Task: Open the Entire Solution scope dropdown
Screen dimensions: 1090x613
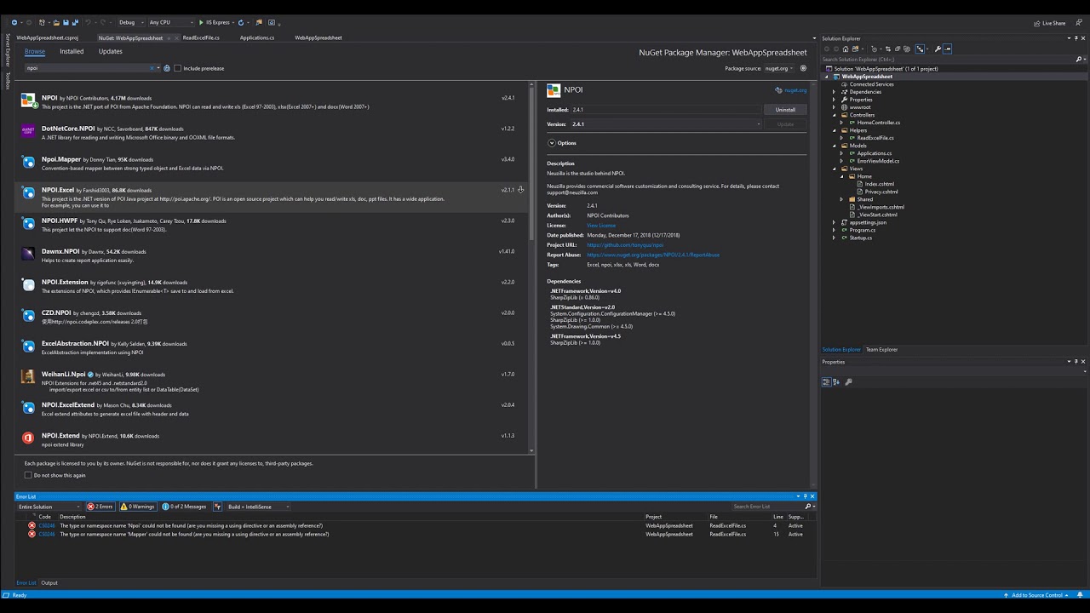Action: [49, 507]
